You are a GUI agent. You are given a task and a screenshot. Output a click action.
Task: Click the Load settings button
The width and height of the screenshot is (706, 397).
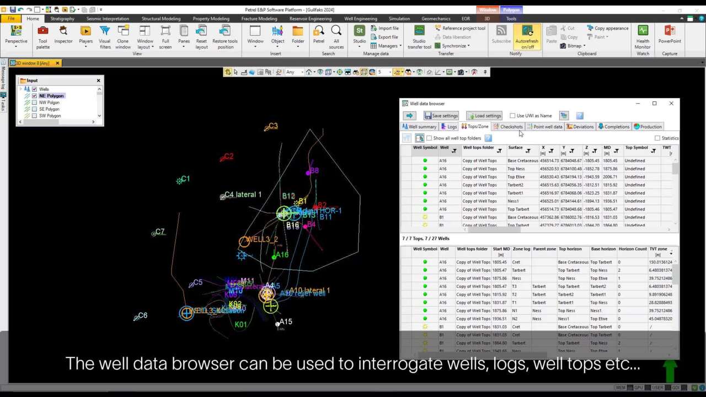(484, 116)
